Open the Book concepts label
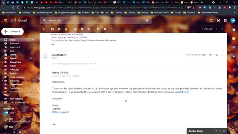Image resolution: width=238 pixels, height=134 pixels. 17,77
